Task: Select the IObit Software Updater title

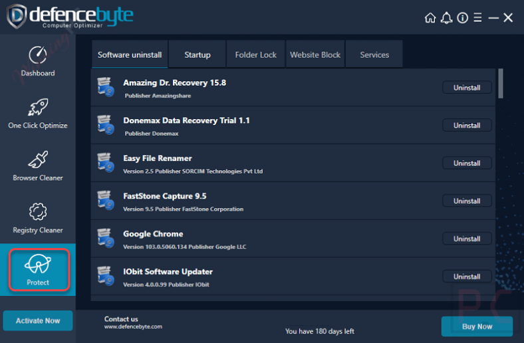Action: 168,271
